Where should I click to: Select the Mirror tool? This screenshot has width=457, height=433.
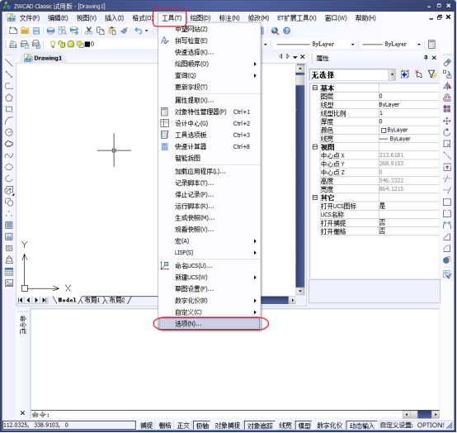tap(447, 86)
